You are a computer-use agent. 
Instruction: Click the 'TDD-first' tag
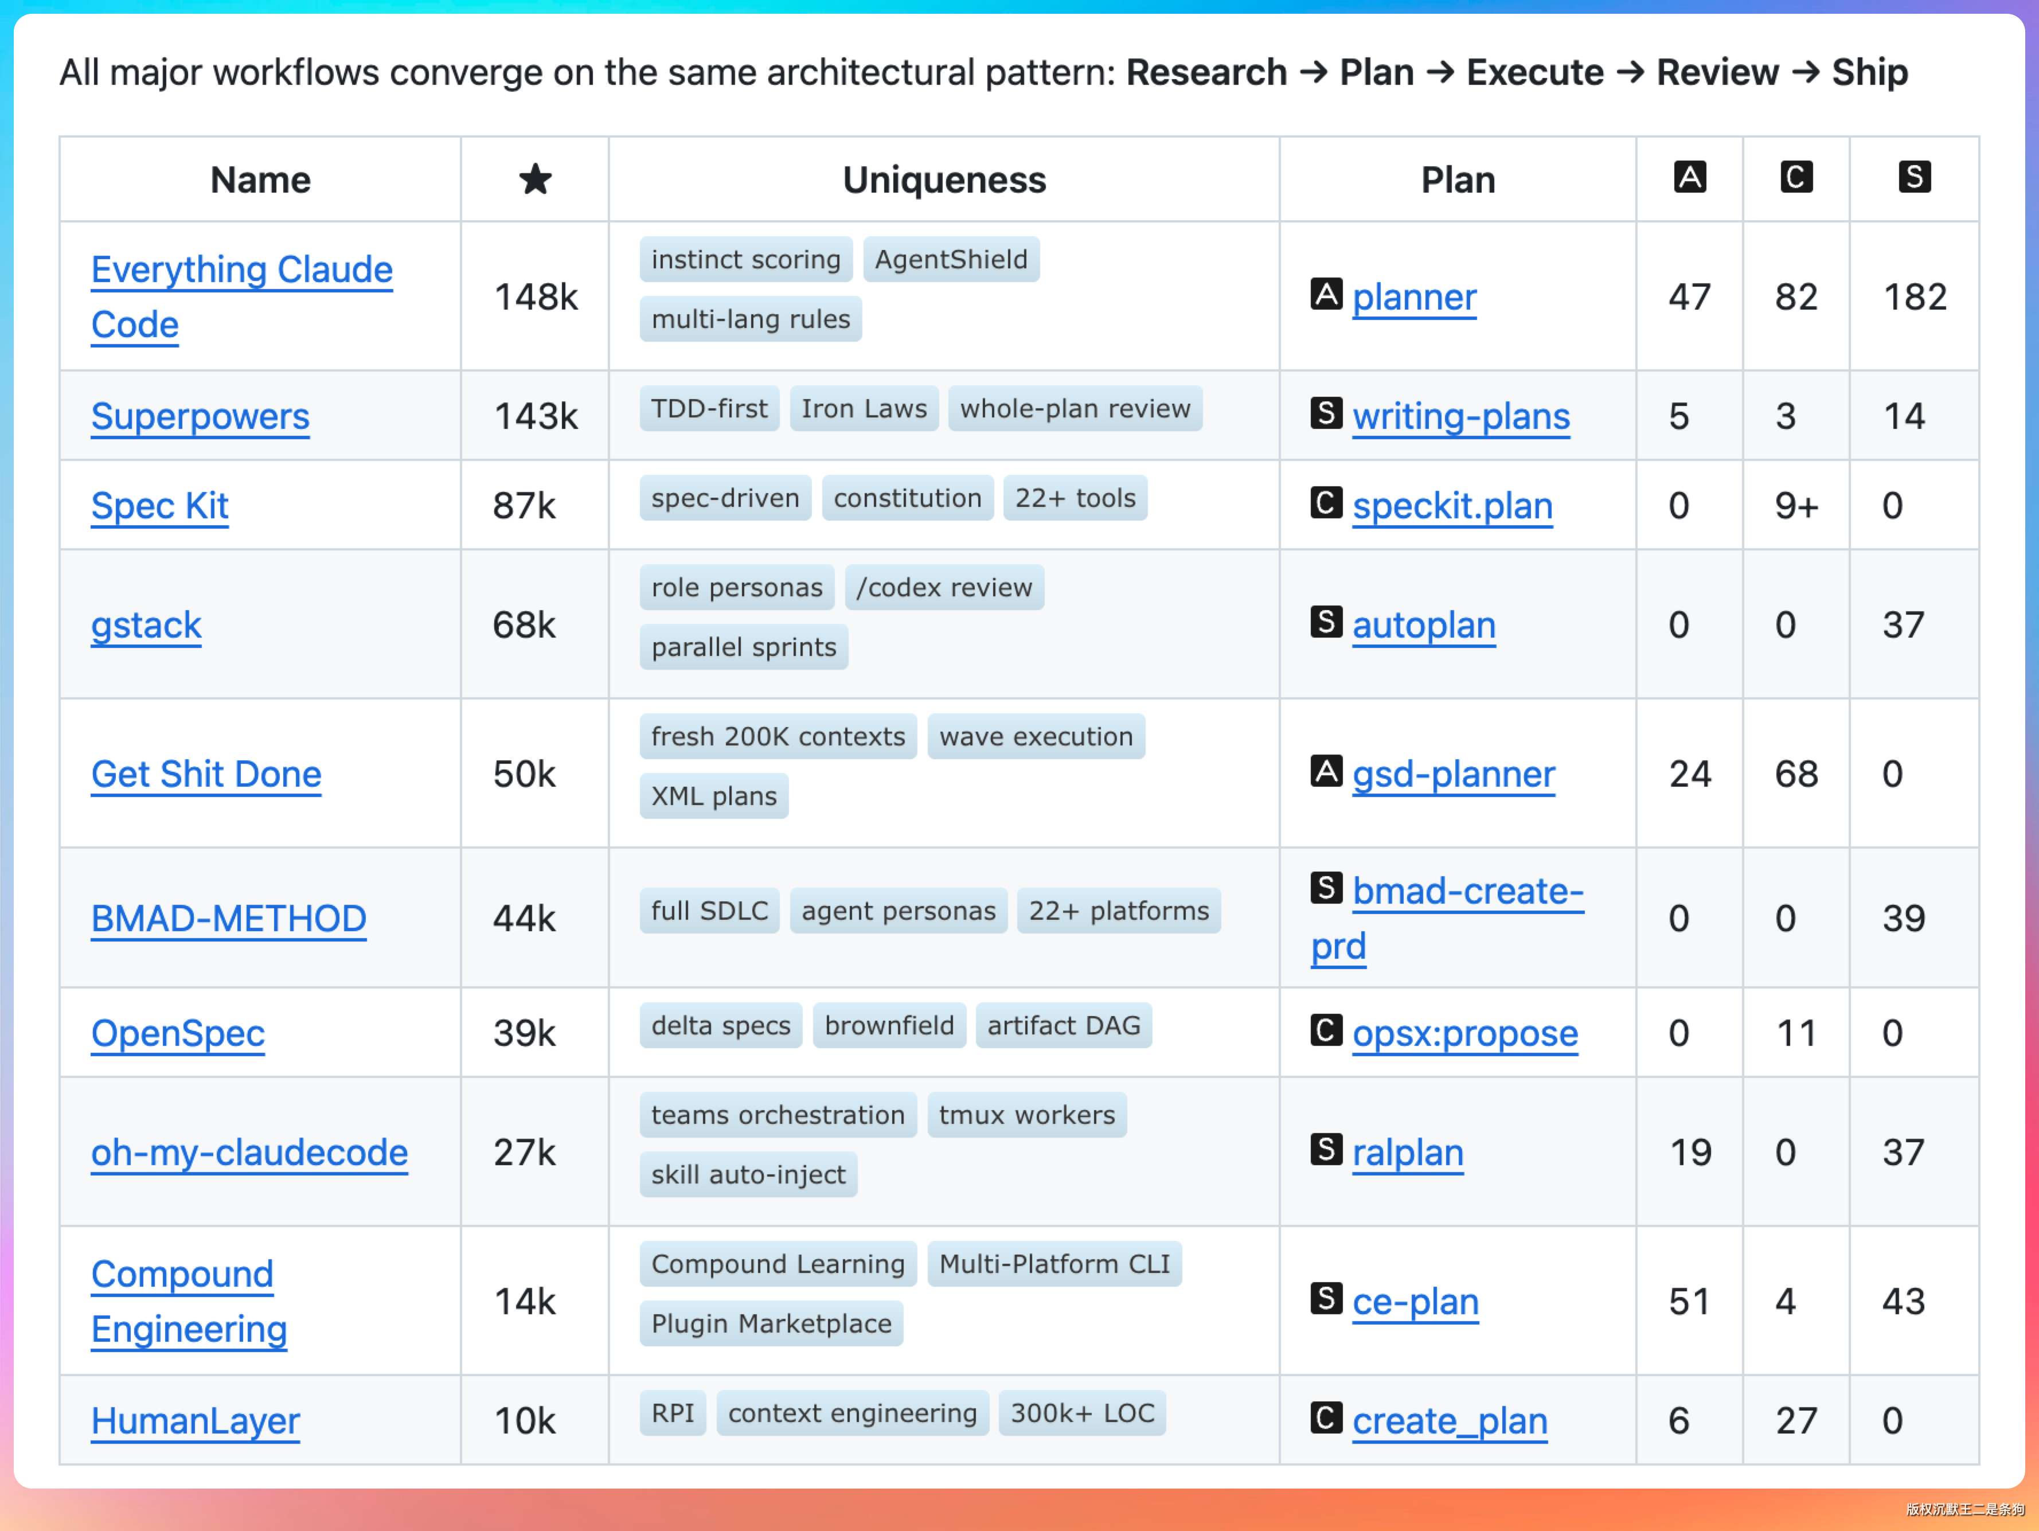709,409
